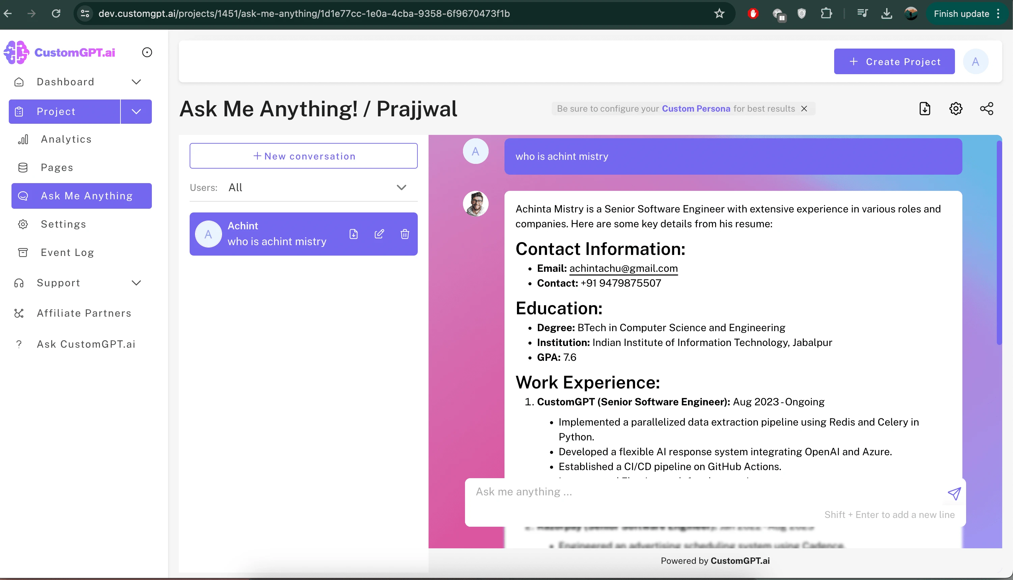Click the Event Log archive icon
The width and height of the screenshot is (1013, 580).
pyautogui.click(x=23, y=253)
